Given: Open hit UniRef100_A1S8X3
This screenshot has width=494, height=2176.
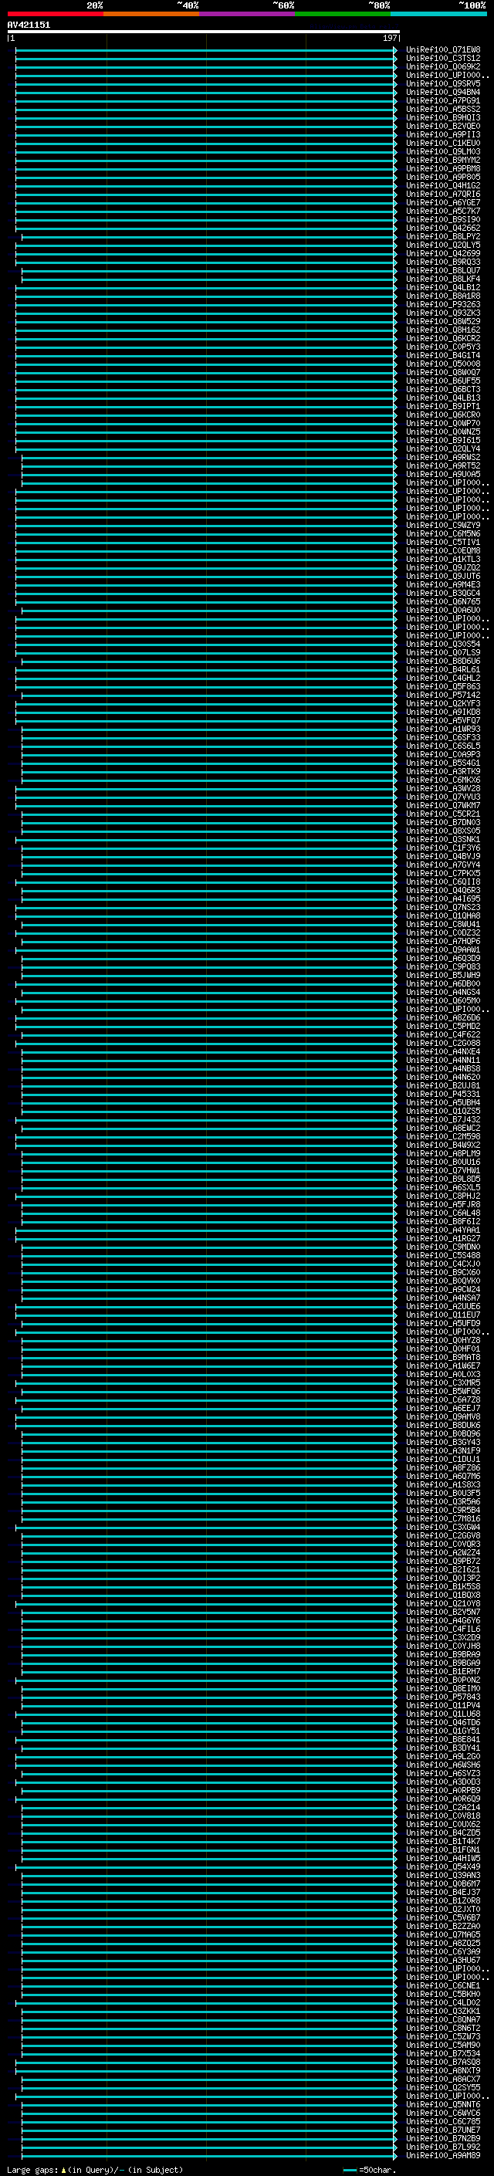Looking at the screenshot, I should (443, 1485).
